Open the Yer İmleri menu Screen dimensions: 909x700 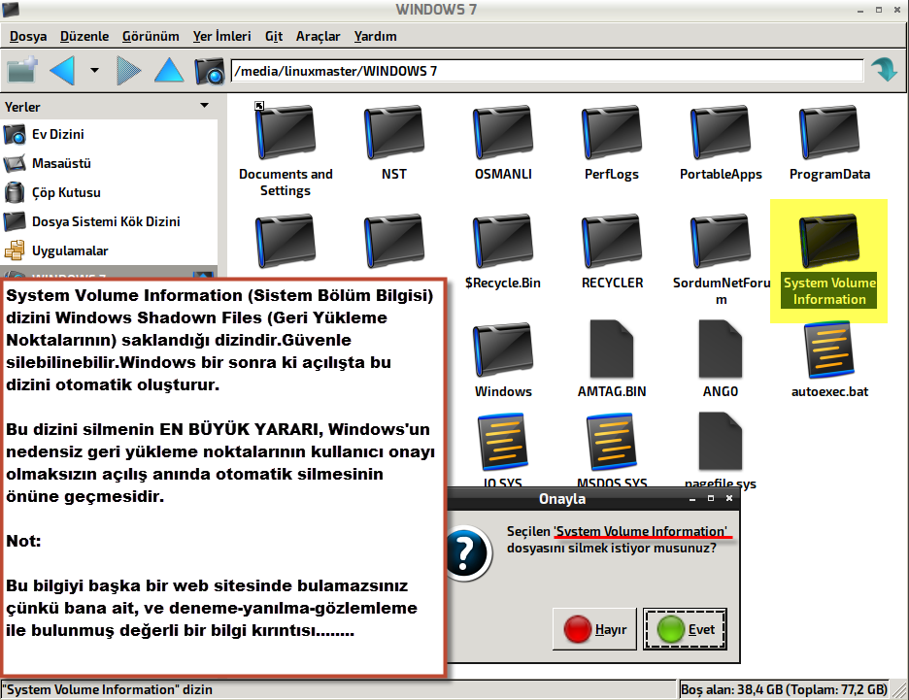[221, 36]
